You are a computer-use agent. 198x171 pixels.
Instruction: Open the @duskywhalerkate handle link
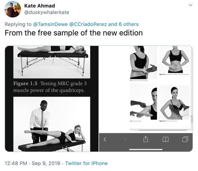tap(47, 12)
